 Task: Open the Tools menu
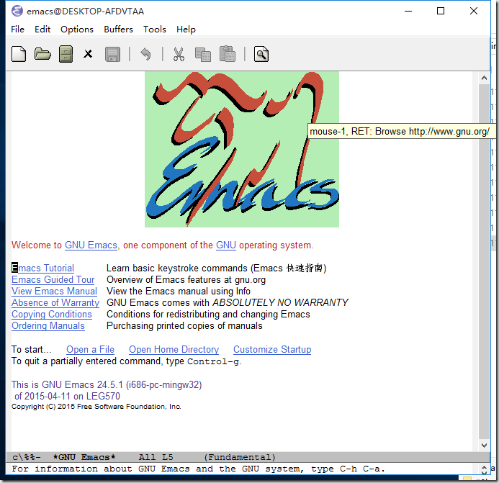(x=155, y=30)
